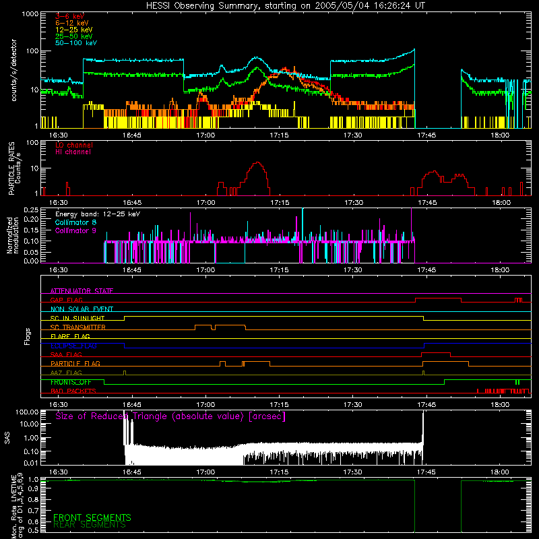The height and width of the screenshot is (539, 539).
Task: Click the 17:15 tick label under the counts plot
Action: click(279, 135)
